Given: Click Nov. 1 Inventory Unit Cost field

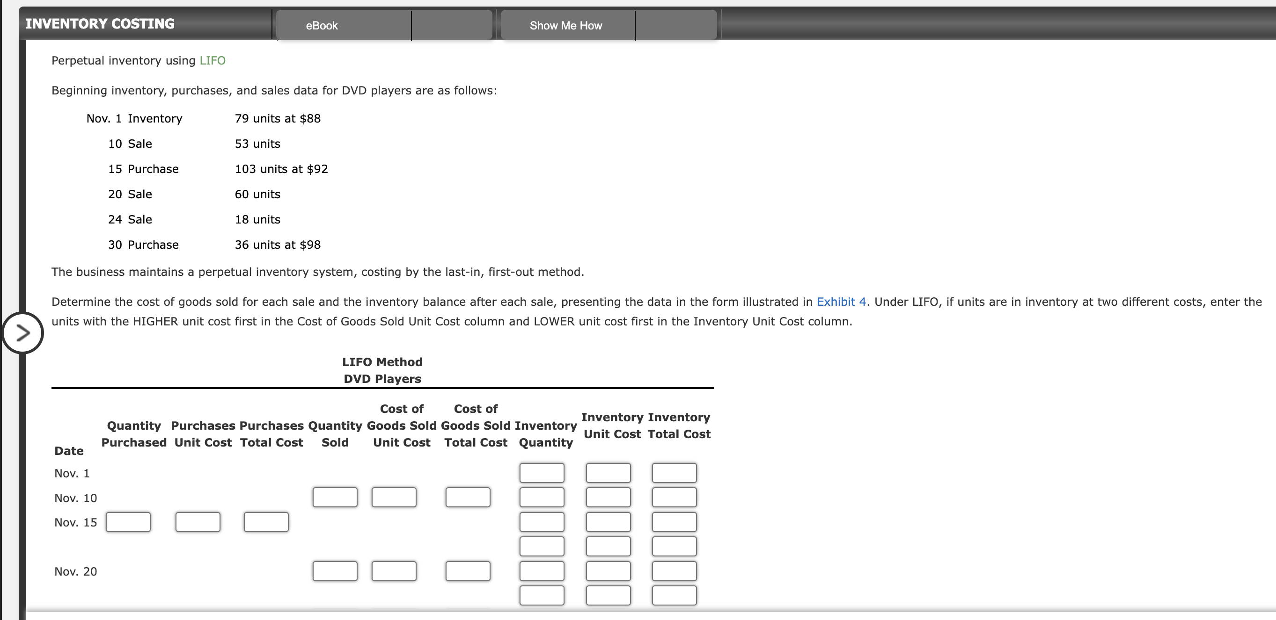Looking at the screenshot, I should point(608,473).
